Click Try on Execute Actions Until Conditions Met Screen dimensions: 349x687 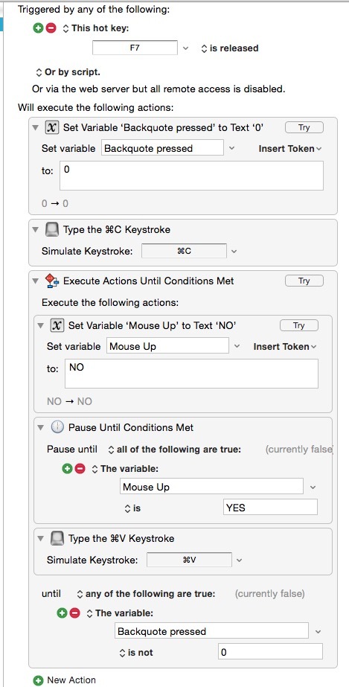point(304,281)
